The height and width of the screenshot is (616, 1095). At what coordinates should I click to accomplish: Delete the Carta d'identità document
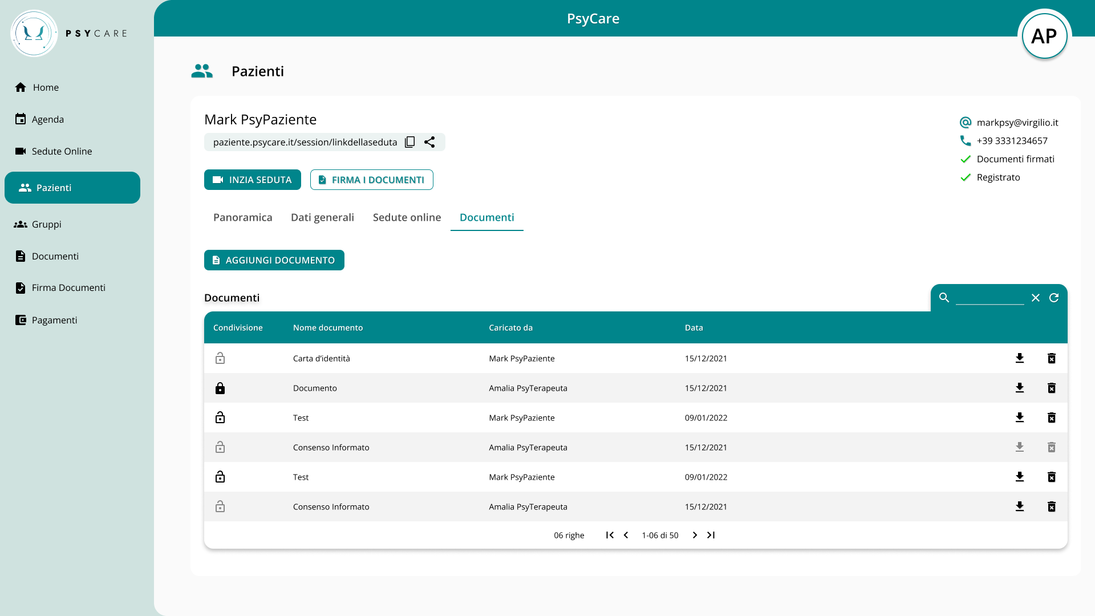pyautogui.click(x=1052, y=358)
